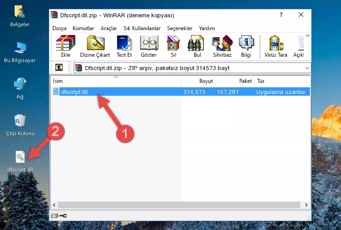Viewport: 341px width, 230px height.
Task: Sort list by Paket column
Action: (235, 81)
